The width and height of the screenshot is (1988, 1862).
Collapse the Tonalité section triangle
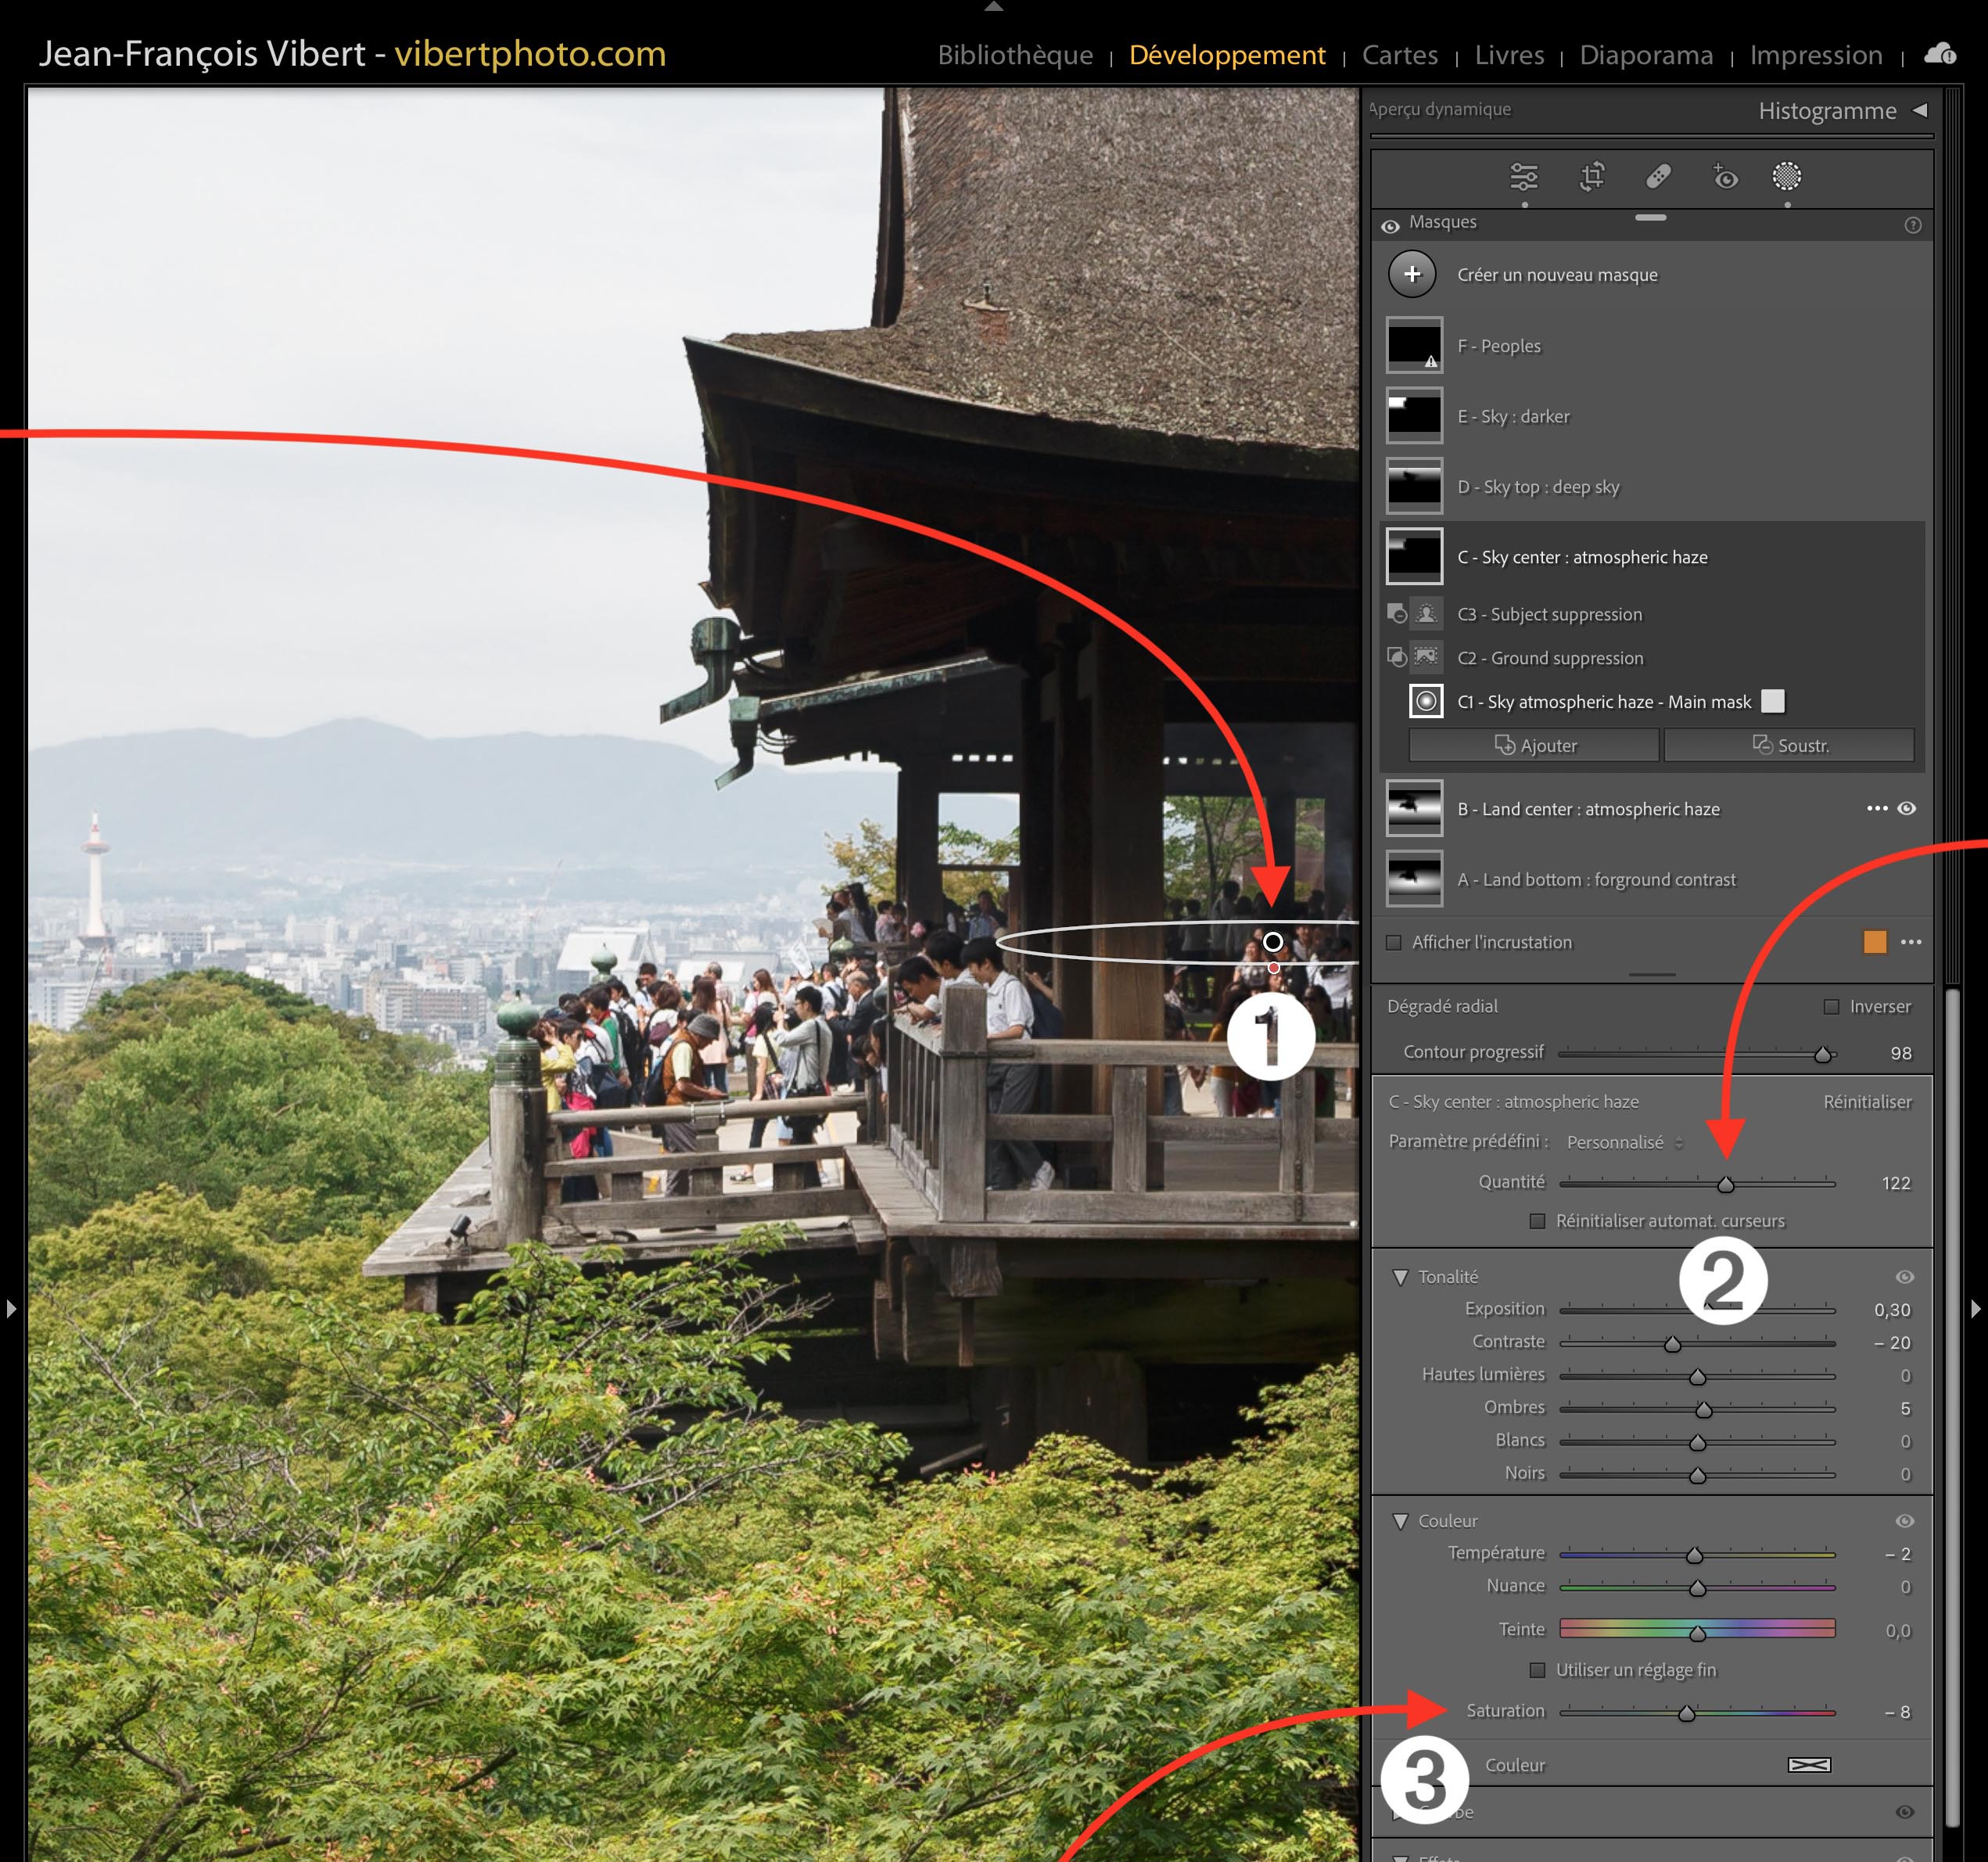(1400, 1277)
